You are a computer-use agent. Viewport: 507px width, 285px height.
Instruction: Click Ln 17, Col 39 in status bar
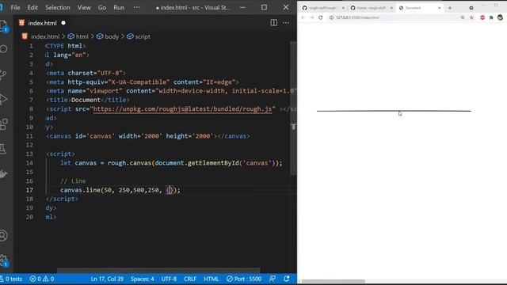(107, 279)
